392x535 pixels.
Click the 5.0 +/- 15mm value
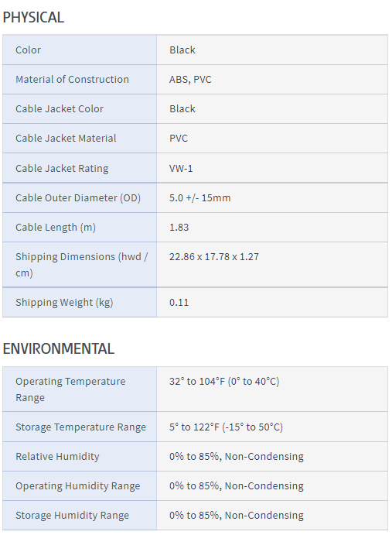[199, 198]
